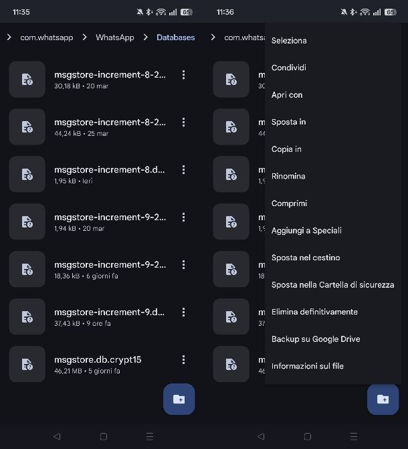Choose Backup su Google Drive
The width and height of the screenshot is (408, 449).
[x=316, y=339]
